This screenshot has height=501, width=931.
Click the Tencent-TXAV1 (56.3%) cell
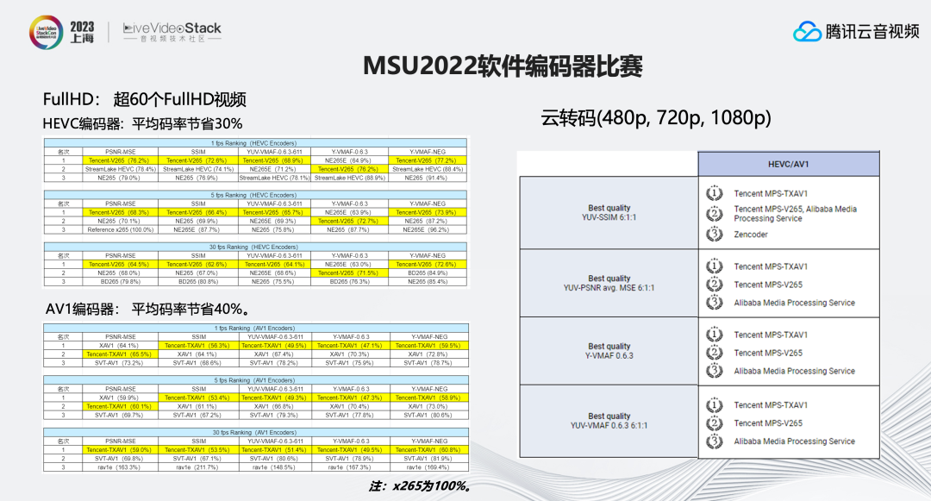197,346
